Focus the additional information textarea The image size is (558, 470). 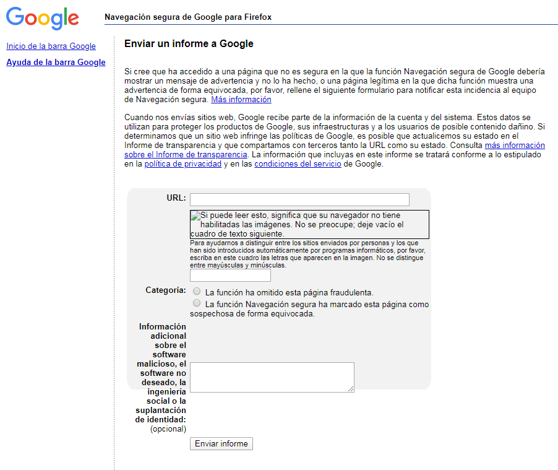(x=272, y=377)
